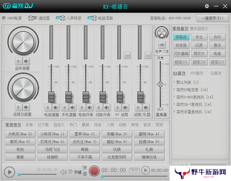Screen dimensions: 231x181
Task: Click the recording playback progress handle
Action: 103,176
